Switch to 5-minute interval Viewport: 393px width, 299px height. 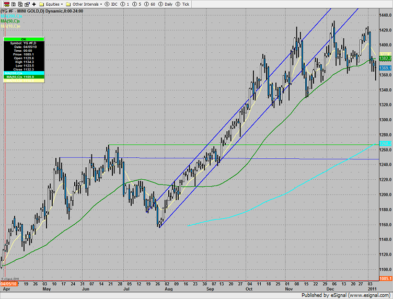(x=137, y=4)
